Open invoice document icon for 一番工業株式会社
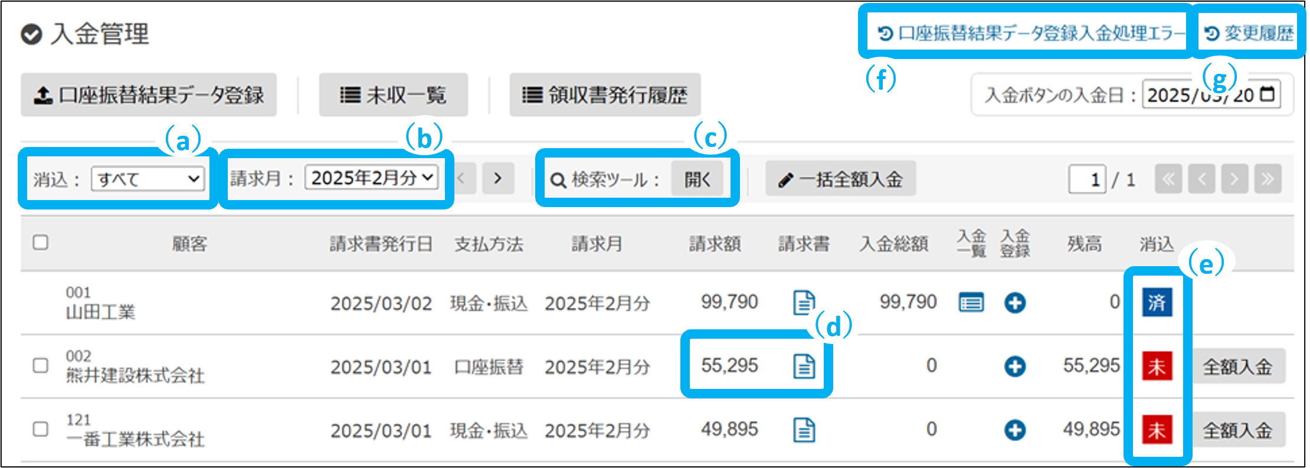Image resolution: width=1310 pixels, height=468 pixels. (x=804, y=430)
